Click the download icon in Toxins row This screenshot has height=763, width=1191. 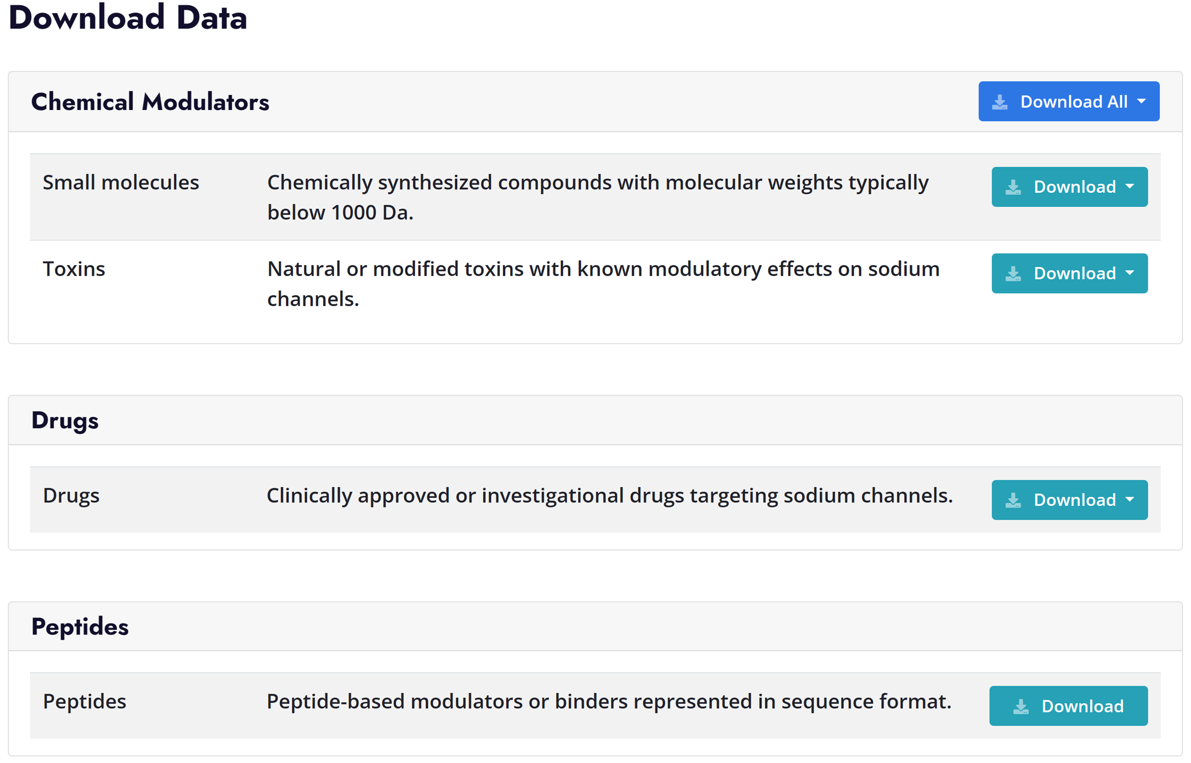(x=1013, y=273)
